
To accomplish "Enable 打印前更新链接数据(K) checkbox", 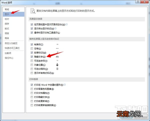I will 32,105.
